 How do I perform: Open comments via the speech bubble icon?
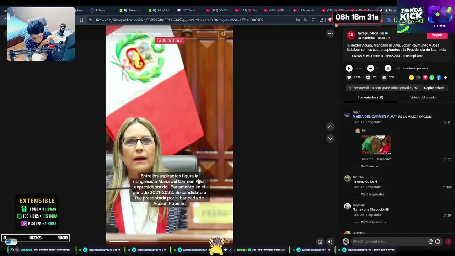point(368,77)
